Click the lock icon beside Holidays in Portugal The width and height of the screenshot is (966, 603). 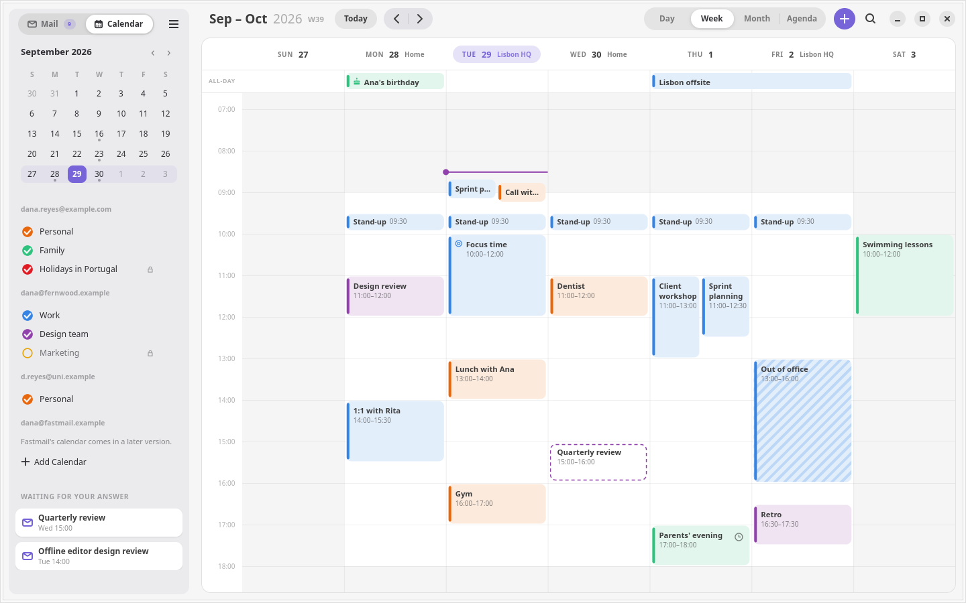150,269
